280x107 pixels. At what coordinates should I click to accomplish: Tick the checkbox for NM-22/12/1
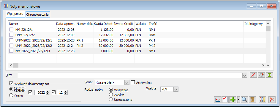click(11, 30)
